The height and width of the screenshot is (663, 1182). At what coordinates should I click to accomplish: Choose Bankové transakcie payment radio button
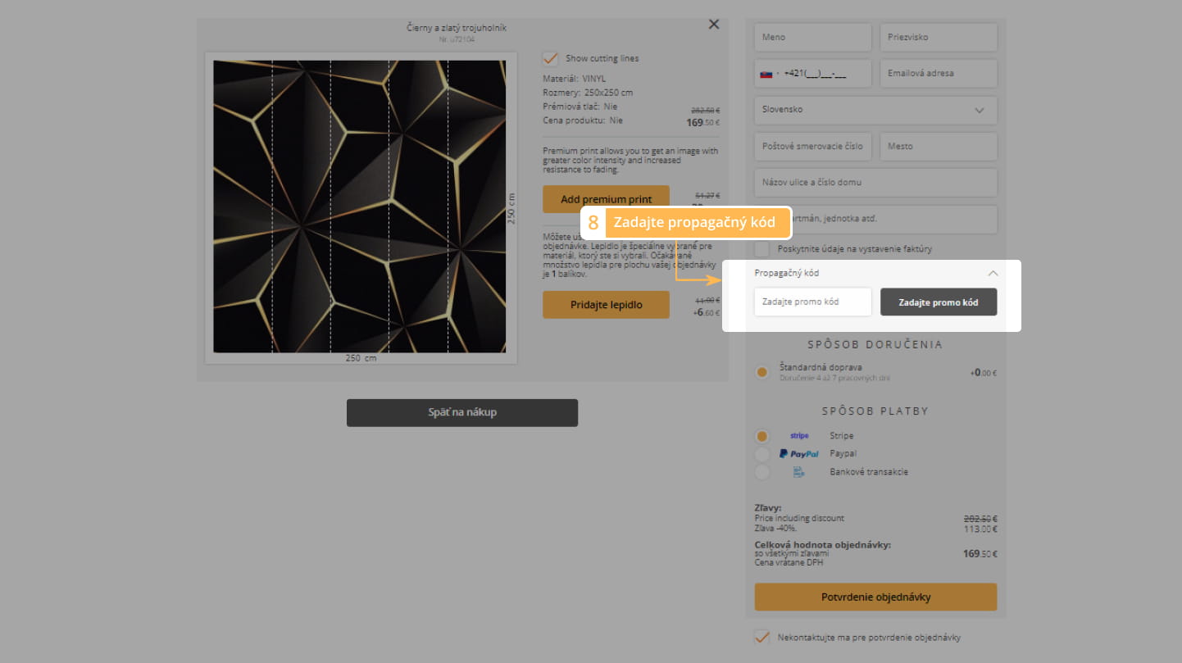[x=762, y=472]
